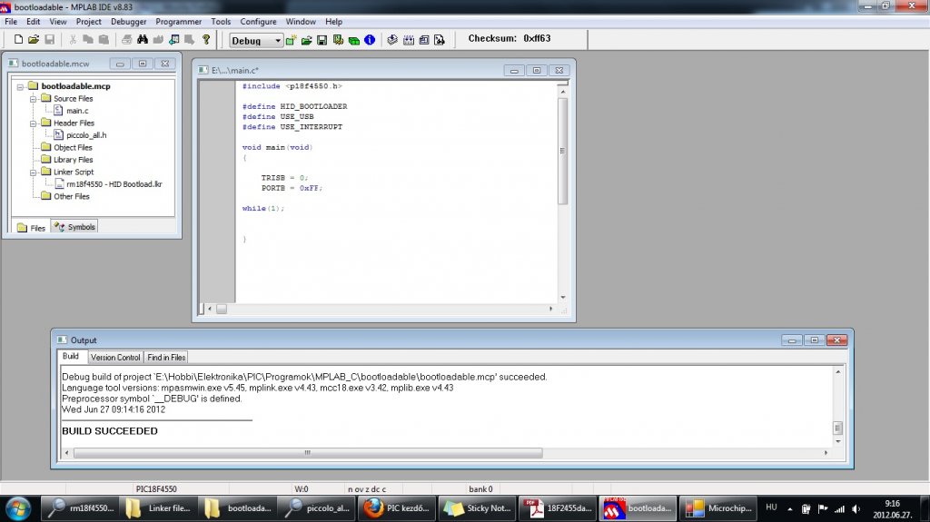Click the Output window vertical scrollbar thumb
930x522 pixels.
click(837, 428)
